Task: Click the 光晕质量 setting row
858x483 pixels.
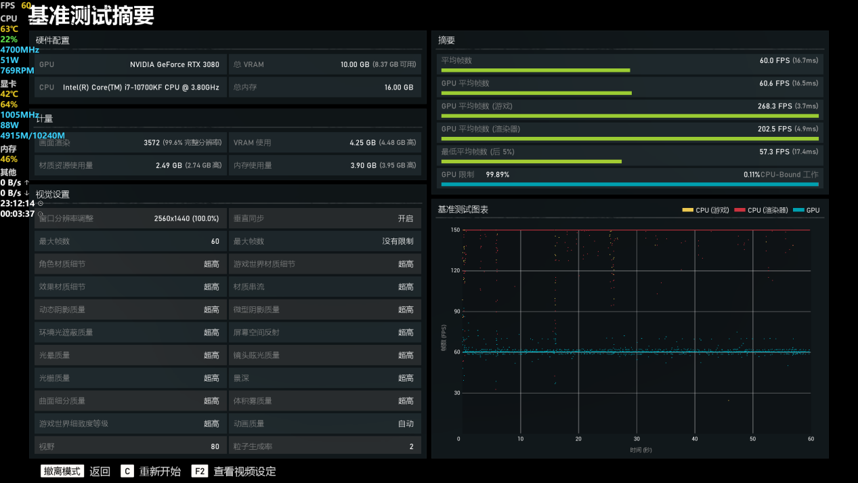Action: pos(131,355)
